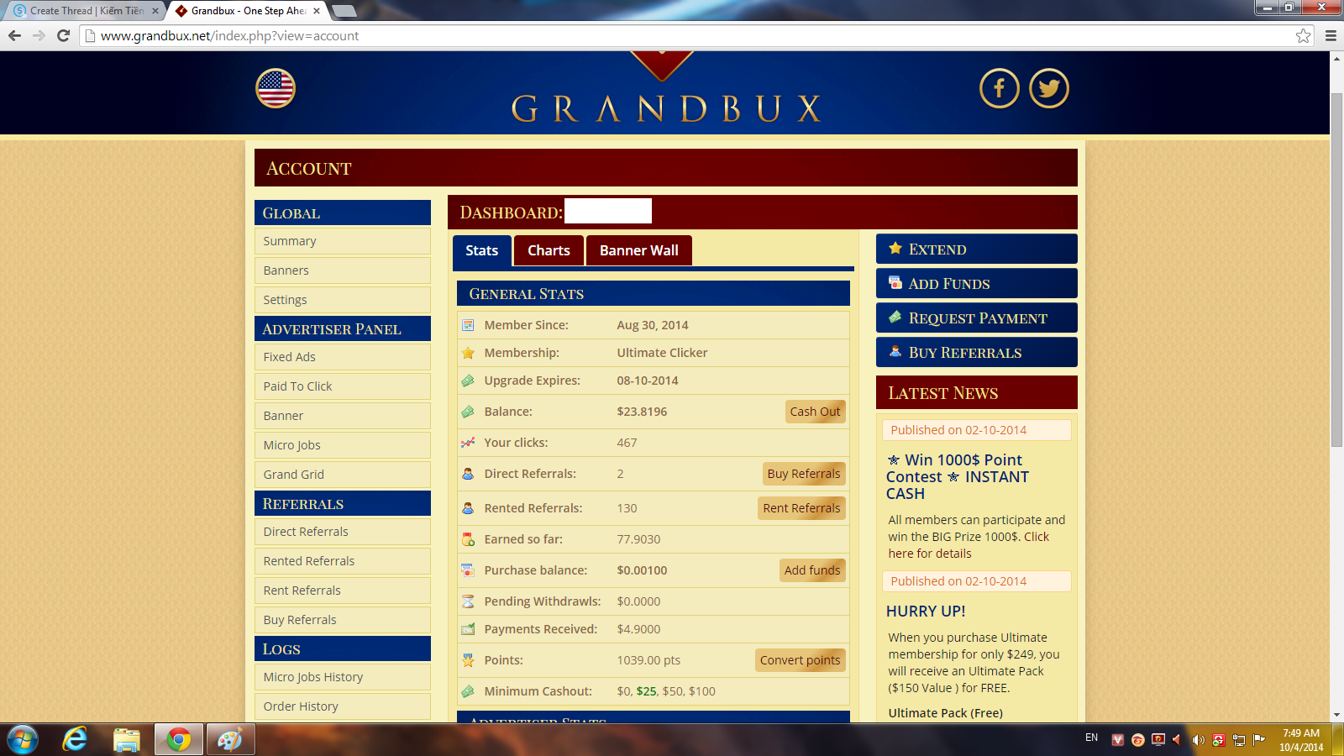This screenshot has width=1344, height=756.
Task: Click the browser forward arrow
Action: [39, 35]
